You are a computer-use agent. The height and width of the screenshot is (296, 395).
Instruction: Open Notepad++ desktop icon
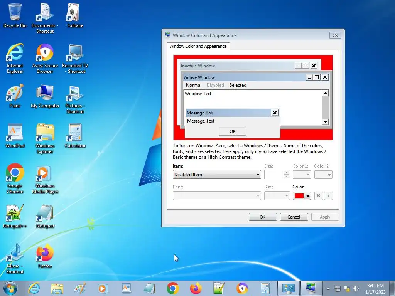click(15, 216)
